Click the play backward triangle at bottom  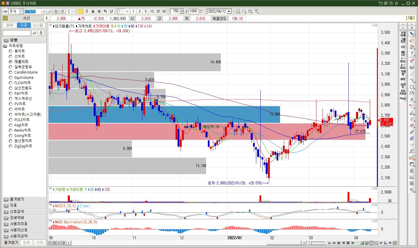click(x=343, y=243)
